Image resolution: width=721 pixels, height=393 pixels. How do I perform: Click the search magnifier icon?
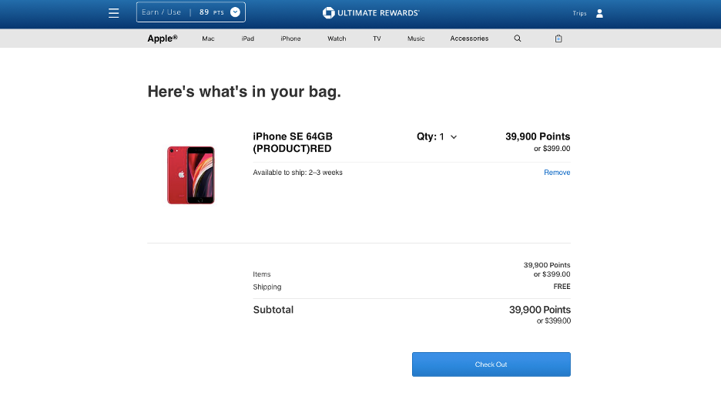[517, 39]
